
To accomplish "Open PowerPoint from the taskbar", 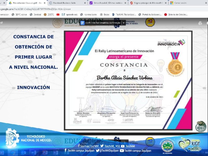I will pos(44,153).
